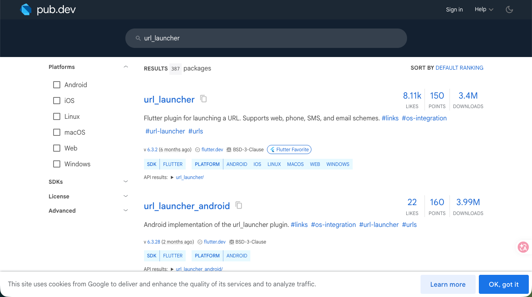The image size is (532, 297).
Task: Click the #urls tag under url_launcher
Action: (196, 131)
